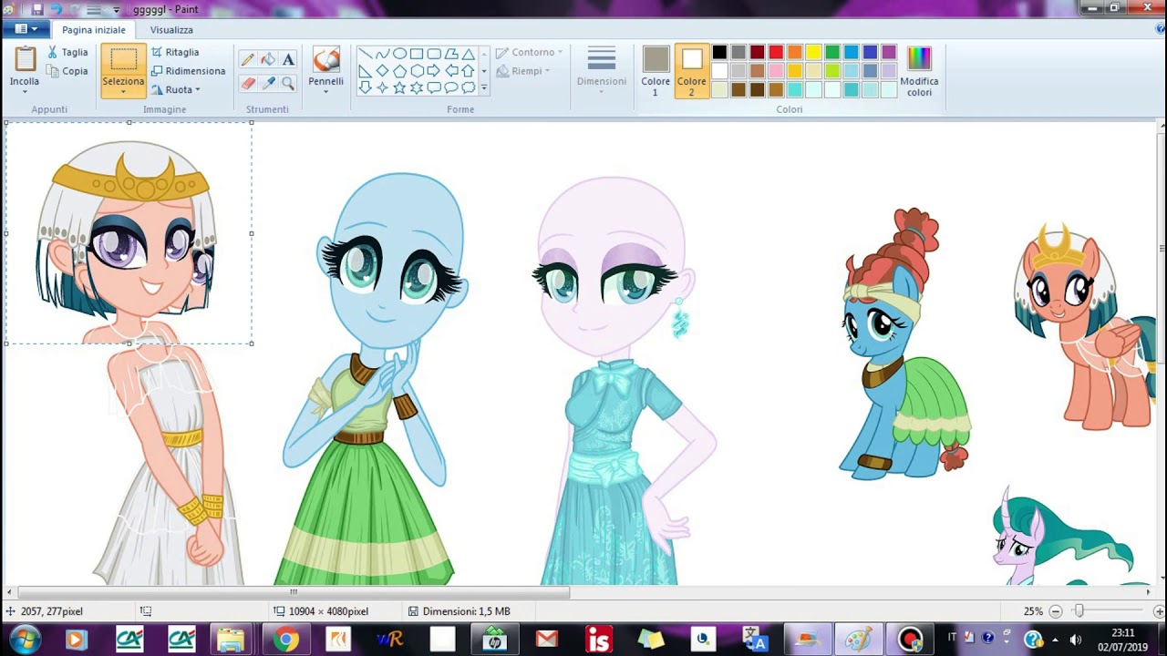Select the Eraser tool
The image size is (1167, 656).
click(x=248, y=83)
